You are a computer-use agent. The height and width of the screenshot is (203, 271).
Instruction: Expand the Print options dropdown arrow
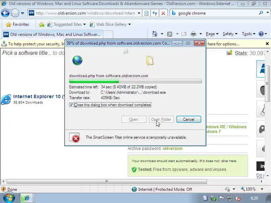point(201,34)
